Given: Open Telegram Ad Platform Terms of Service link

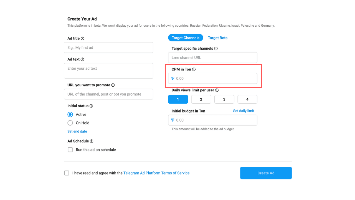Looking at the screenshot, I should click(156, 173).
